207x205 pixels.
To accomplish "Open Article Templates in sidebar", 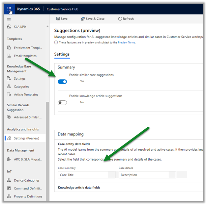I will point(25,94).
